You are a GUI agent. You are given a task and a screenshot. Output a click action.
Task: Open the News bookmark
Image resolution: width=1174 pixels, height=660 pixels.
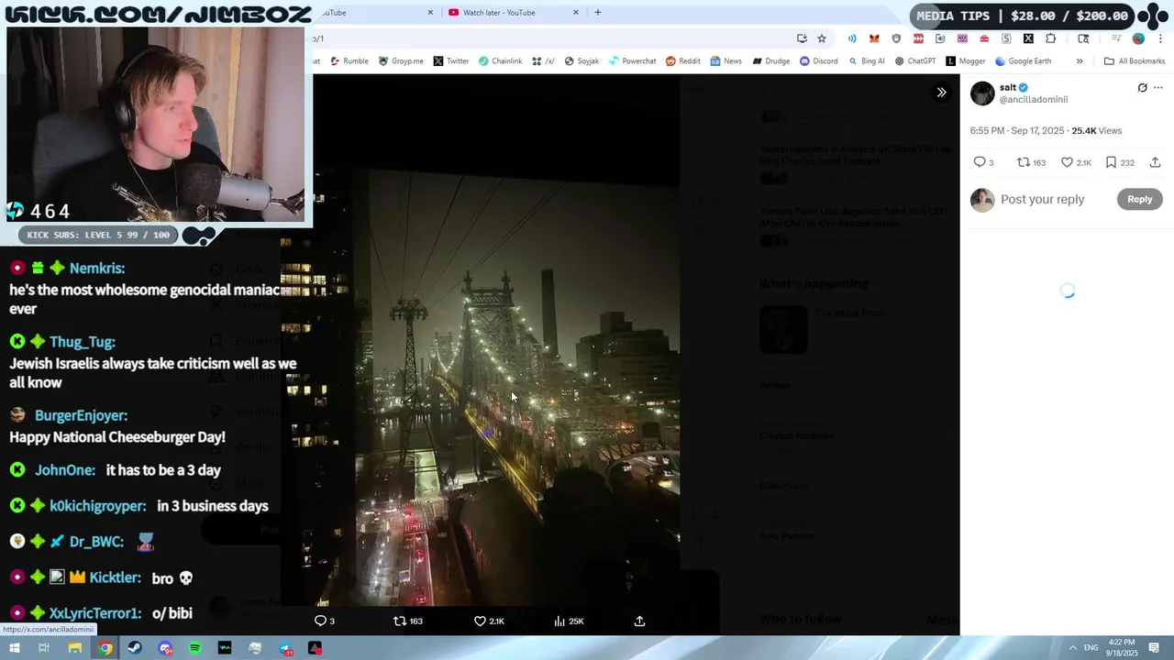click(725, 61)
